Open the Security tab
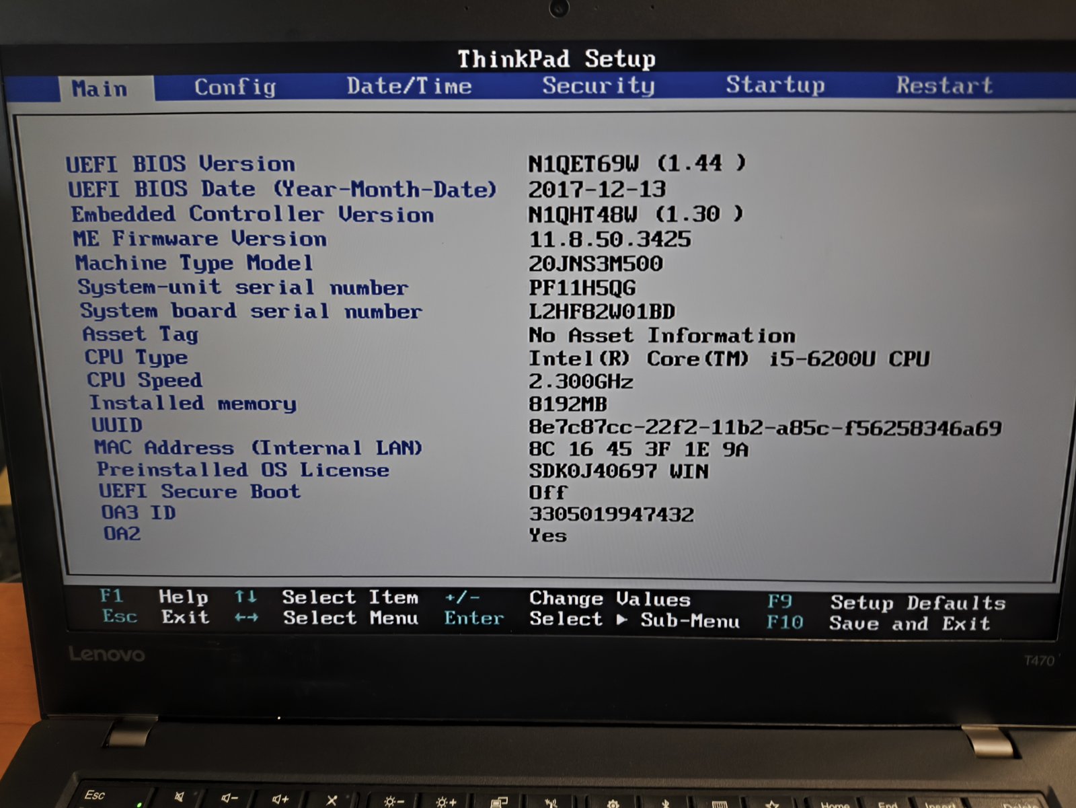1076x808 pixels. [599, 85]
